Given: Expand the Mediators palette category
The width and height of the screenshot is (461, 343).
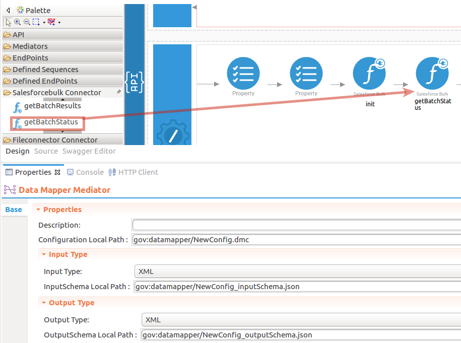Looking at the screenshot, I should (62, 46).
